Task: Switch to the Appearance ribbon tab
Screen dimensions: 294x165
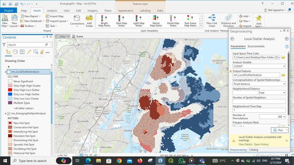Action: click(x=126, y=11)
